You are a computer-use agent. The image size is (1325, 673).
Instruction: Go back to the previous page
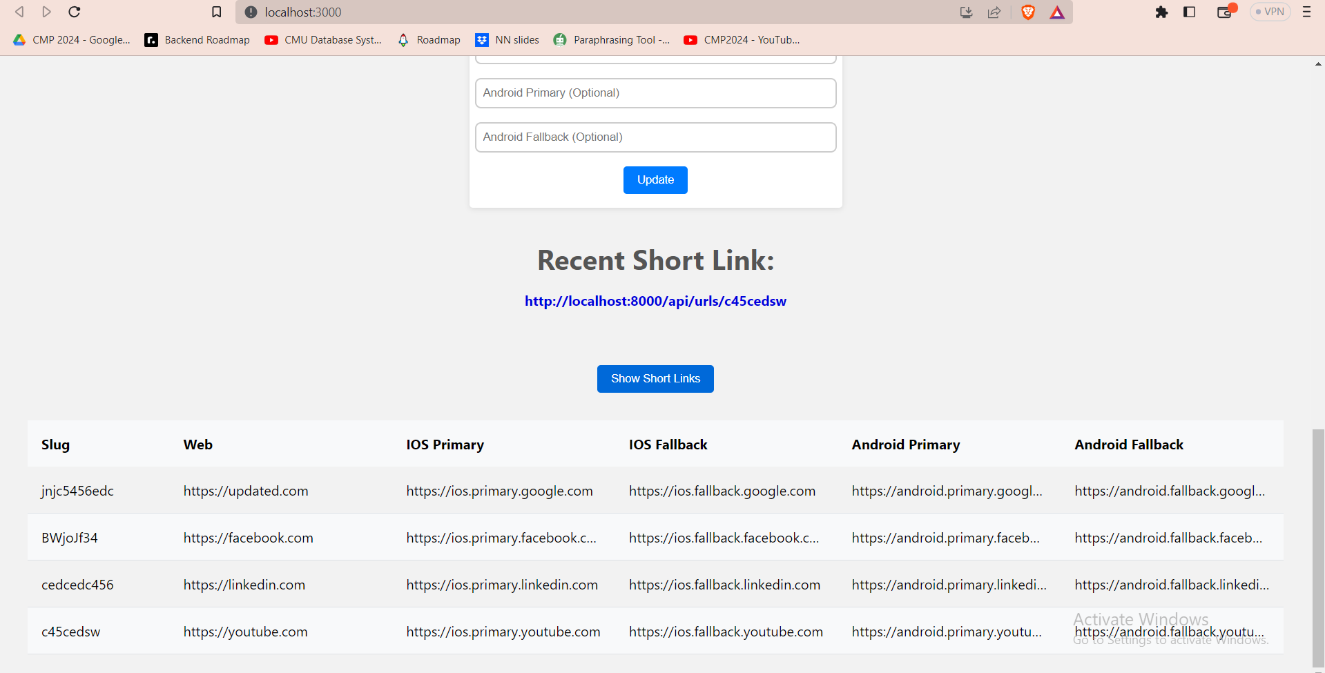[x=19, y=12]
